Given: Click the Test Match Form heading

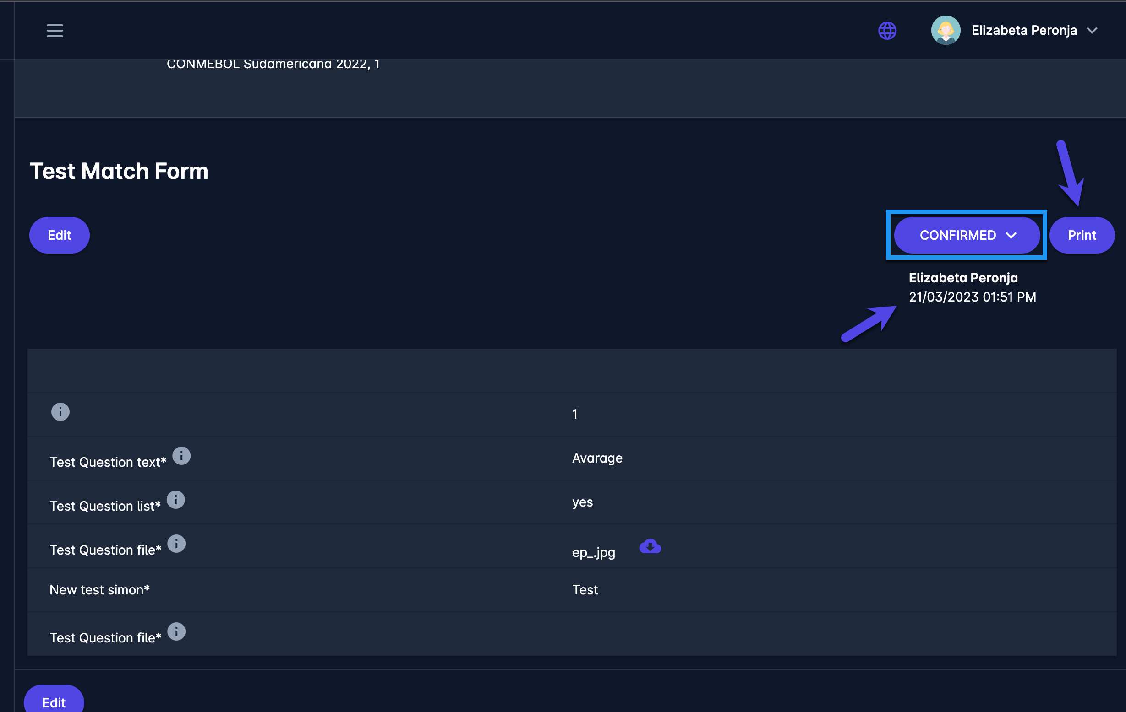Looking at the screenshot, I should 119,171.
